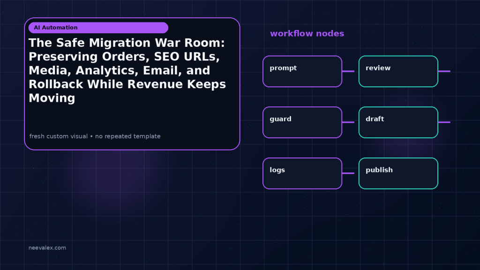Image resolution: width=480 pixels, height=270 pixels.
Task: Click the 'fresh custom visual' subtitle text
Action: click(x=95, y=136)
